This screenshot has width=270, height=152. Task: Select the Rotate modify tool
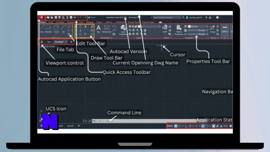pyautogui.click(x=81, y=27)
